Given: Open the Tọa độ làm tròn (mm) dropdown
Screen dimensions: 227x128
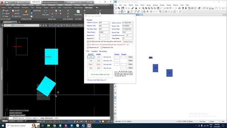Looking at the screenshot, I should click(129, 36).
